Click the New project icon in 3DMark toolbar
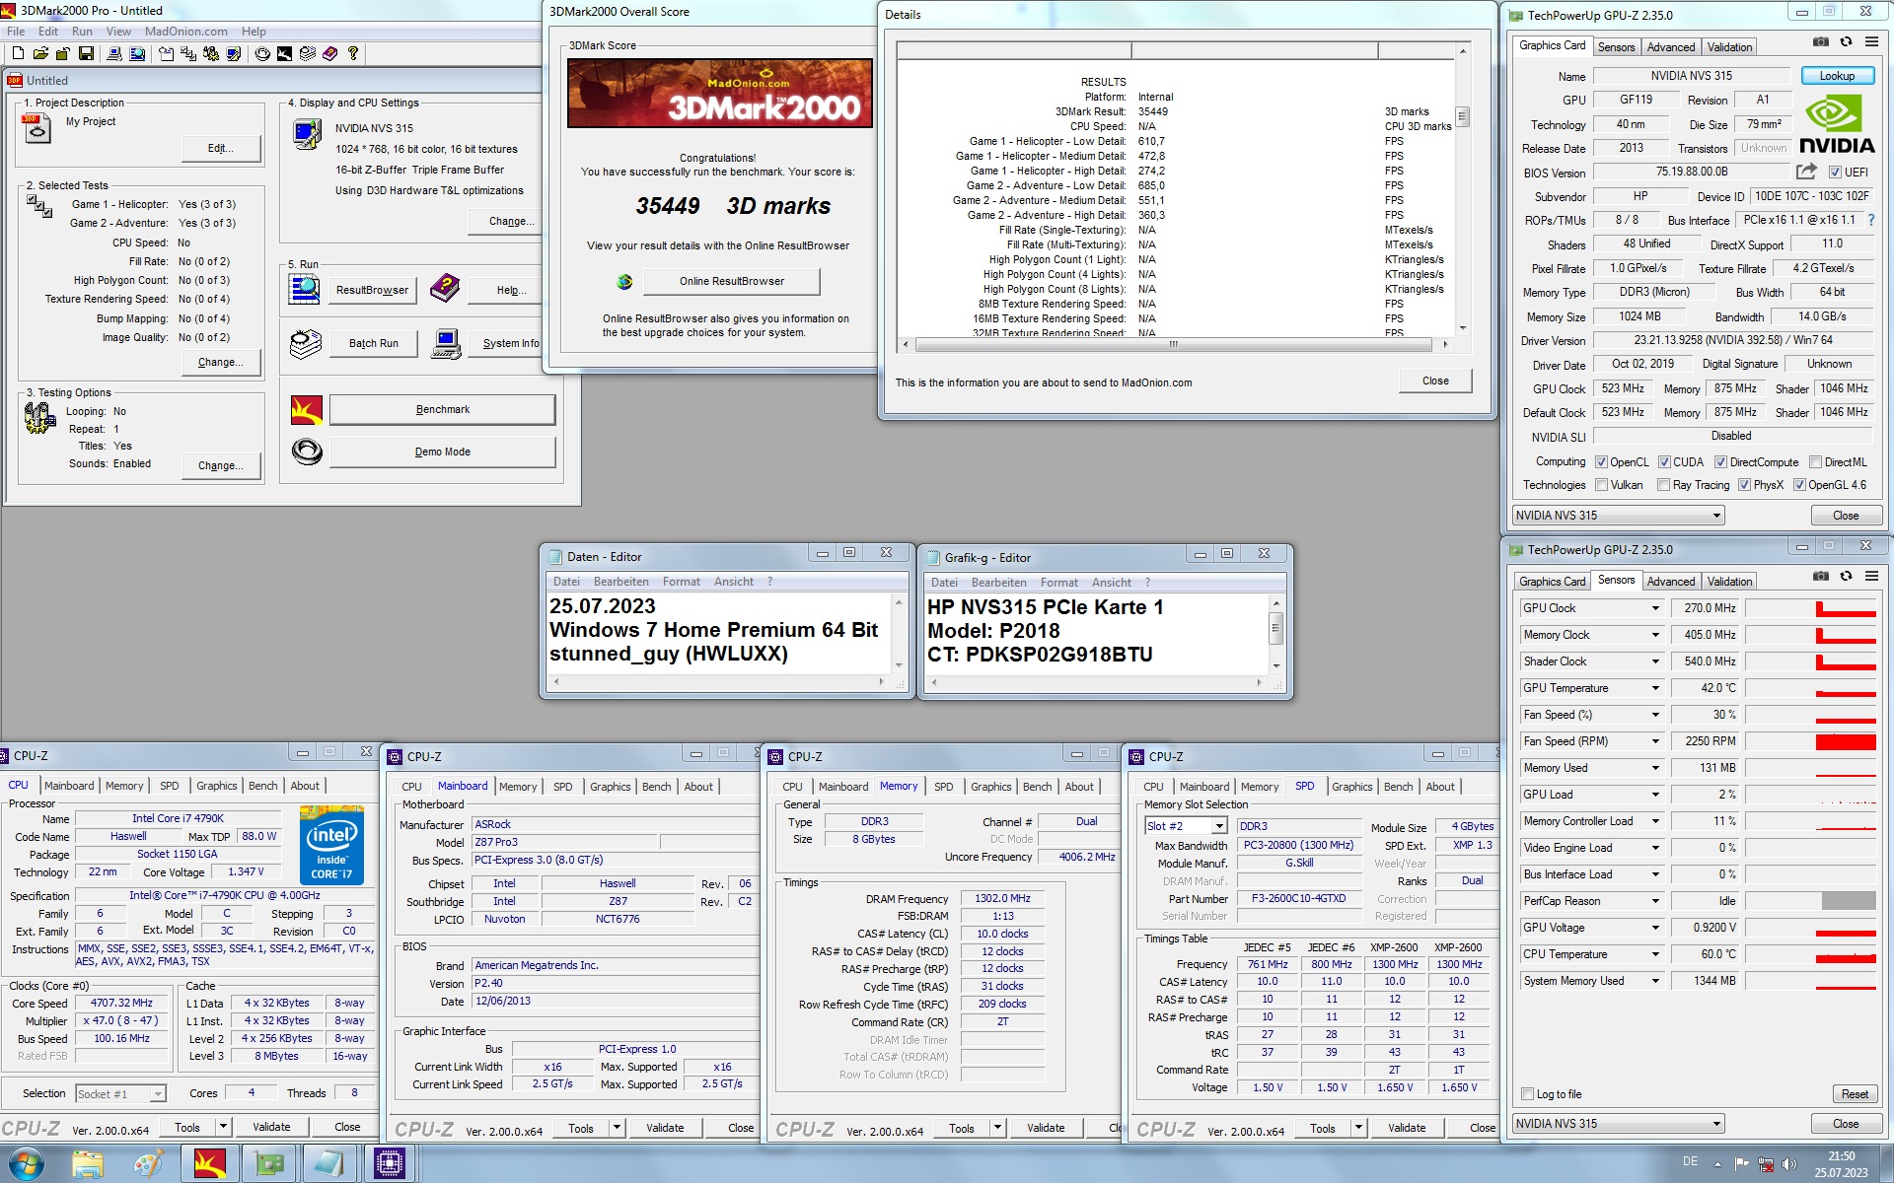Viewport: 1894px width, 1183px height. point(19,53)
